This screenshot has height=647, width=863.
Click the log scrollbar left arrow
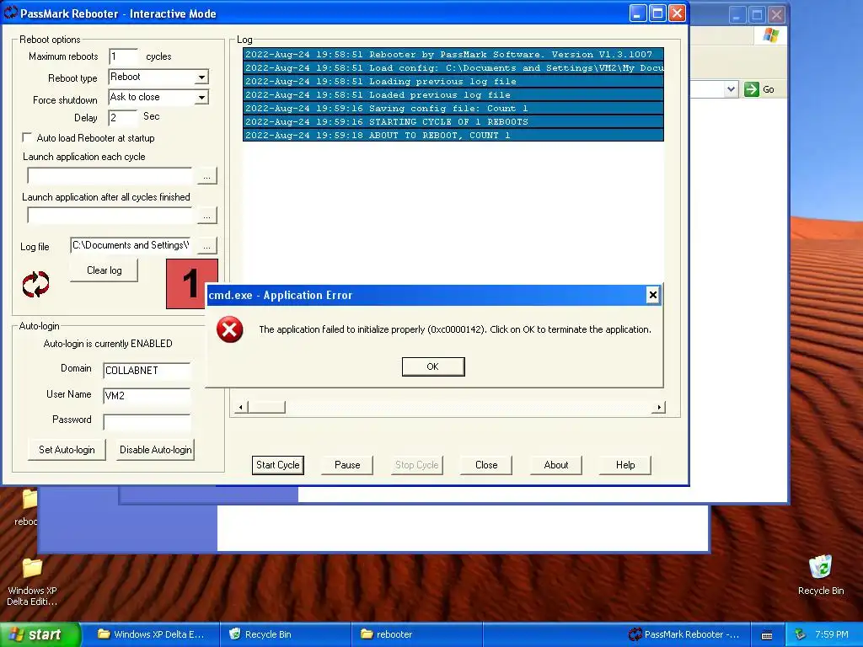[240, 407]
